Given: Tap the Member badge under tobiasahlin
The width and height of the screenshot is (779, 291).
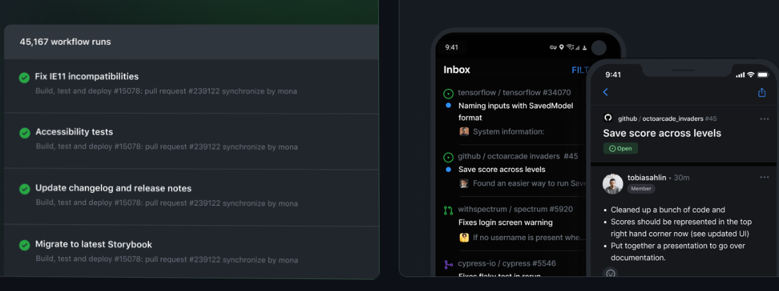Looking at the screenshot, I should [x=641, y=189].
